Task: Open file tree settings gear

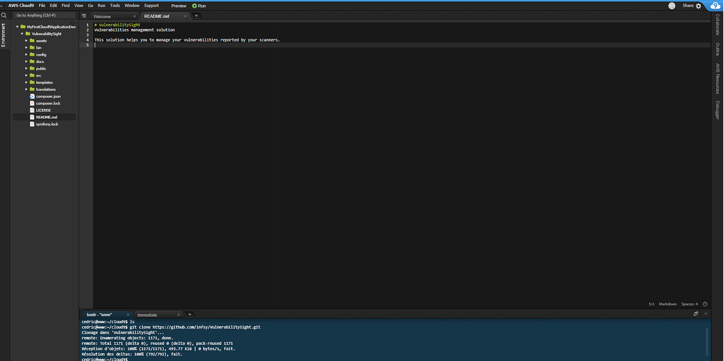Action: [x=72, y=24]
